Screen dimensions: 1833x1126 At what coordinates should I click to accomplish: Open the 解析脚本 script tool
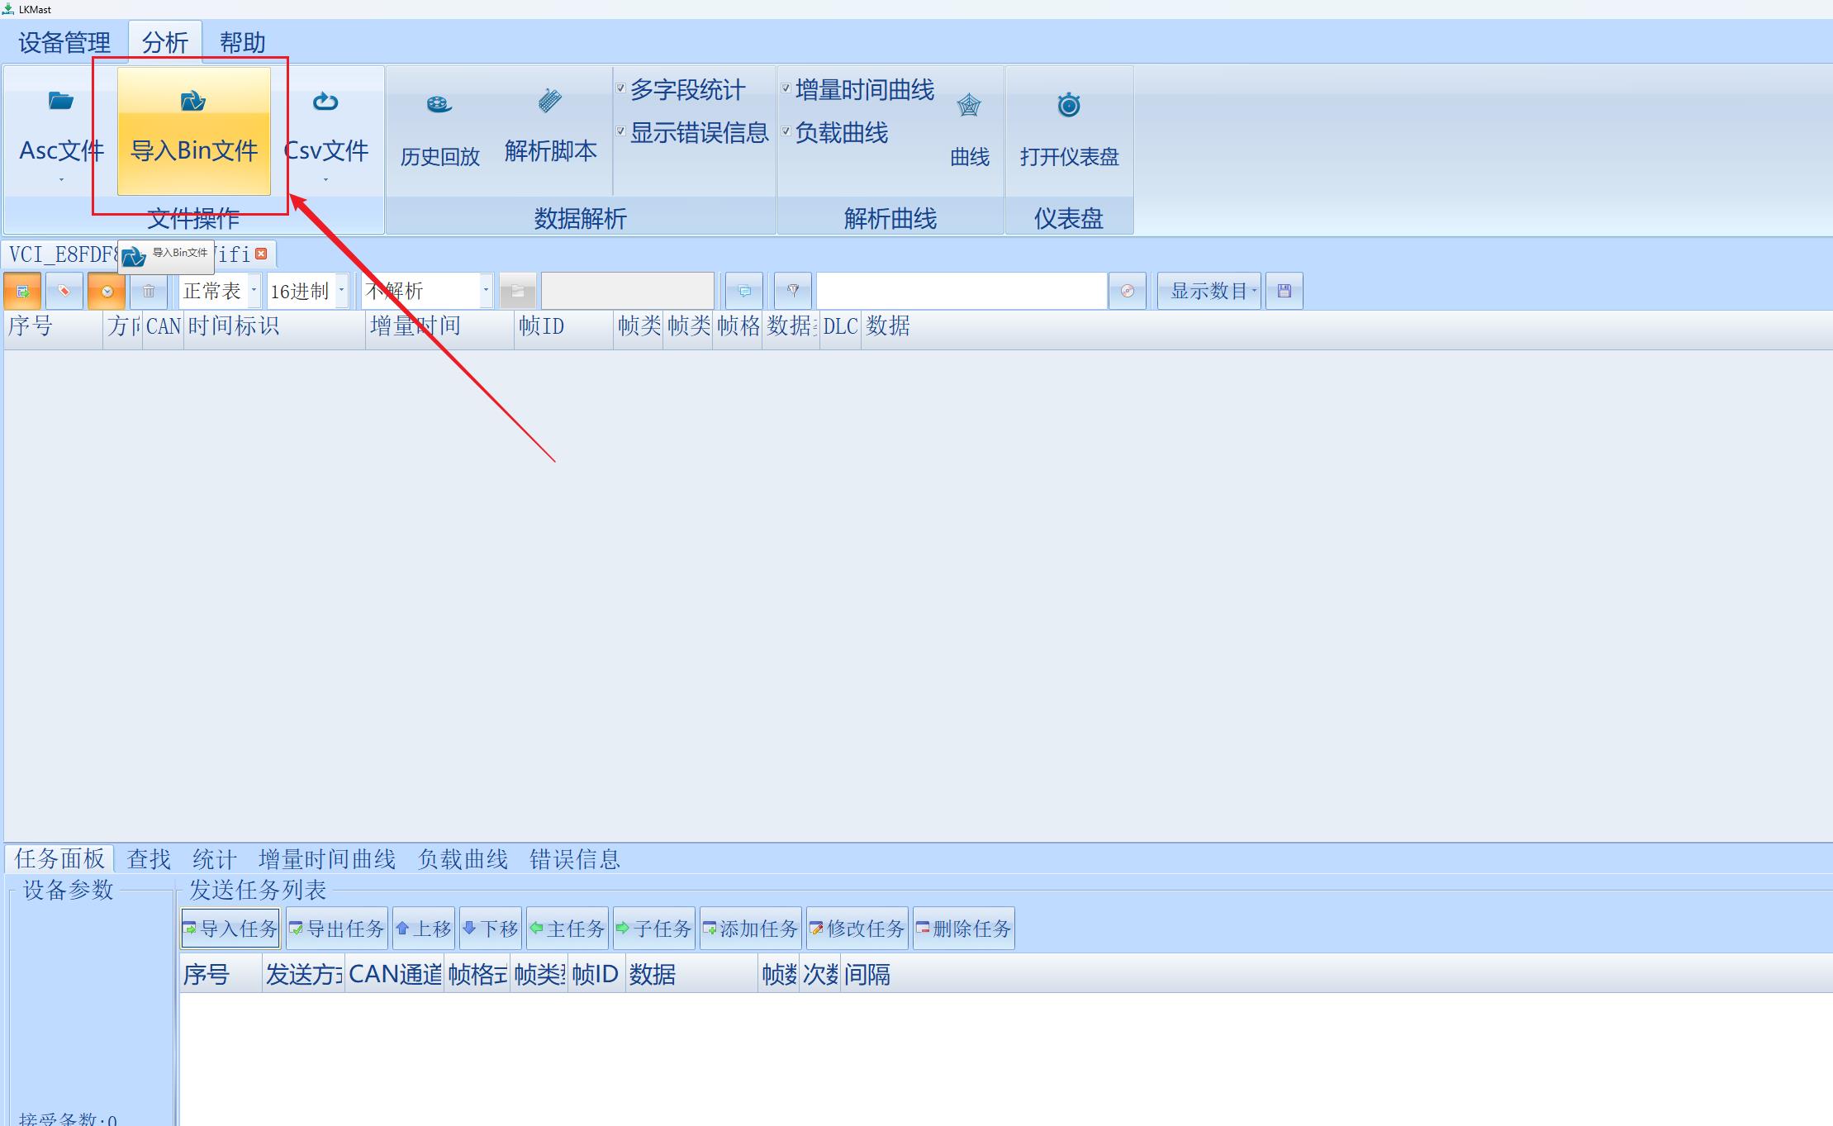pyautogui.click(x=550, y=128)
